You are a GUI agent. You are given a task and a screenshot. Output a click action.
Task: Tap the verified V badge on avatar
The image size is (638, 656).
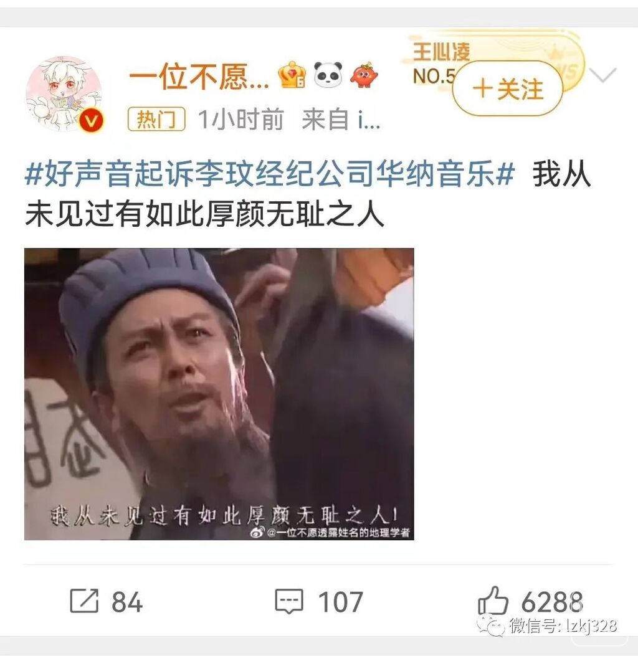coord(91,120)
